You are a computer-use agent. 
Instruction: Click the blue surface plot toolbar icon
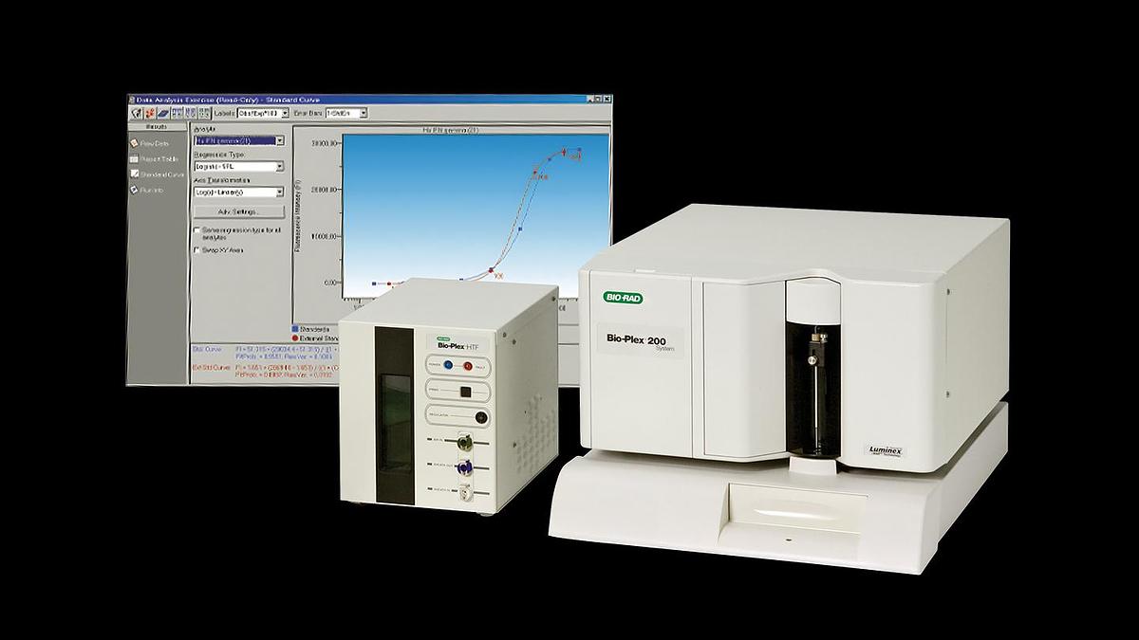click(163, 113)
